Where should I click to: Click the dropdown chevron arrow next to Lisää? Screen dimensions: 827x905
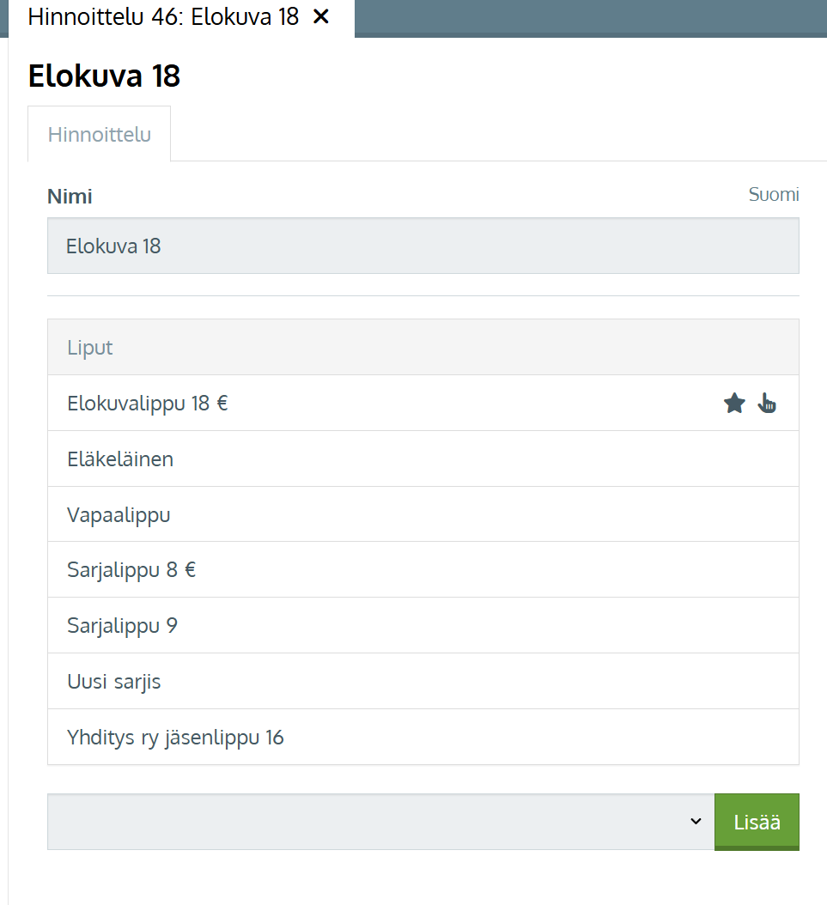point(696,822)
